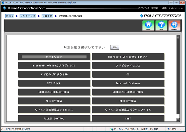Select the ハードウェア ledger
Viewport: 186px width, 132px height.
(x=54, y=57)
